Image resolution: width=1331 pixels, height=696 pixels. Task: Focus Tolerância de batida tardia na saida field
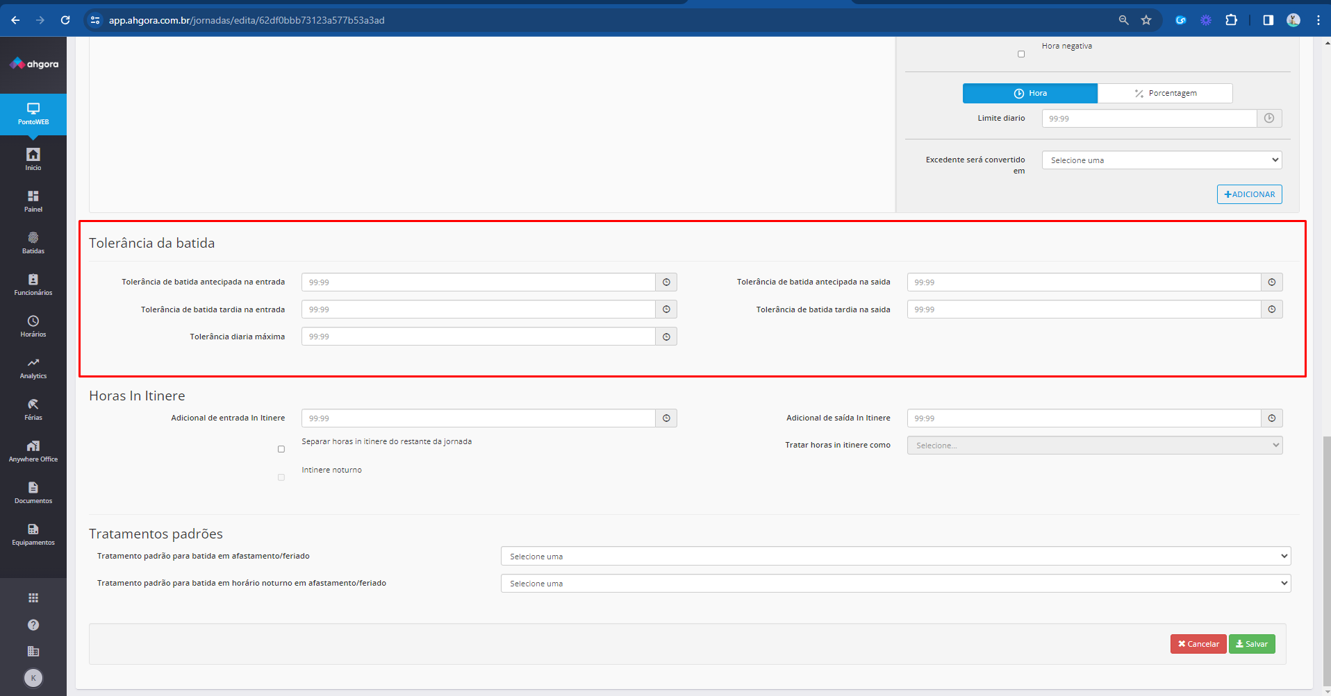click(1084, 309)
